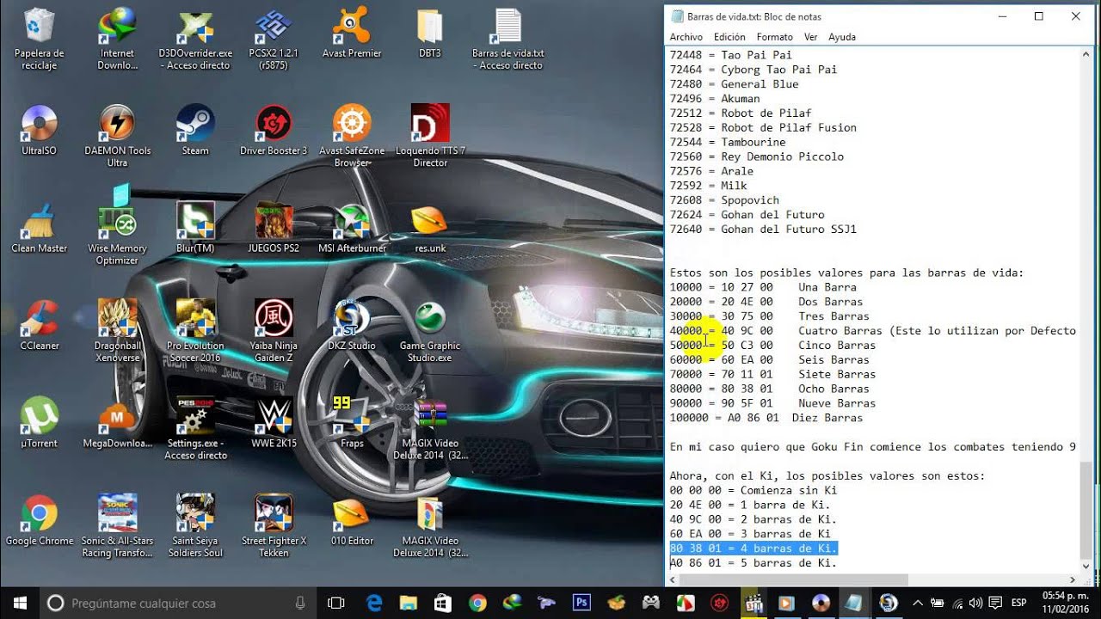Click the ESP input language indicator

pos(1018,603)
